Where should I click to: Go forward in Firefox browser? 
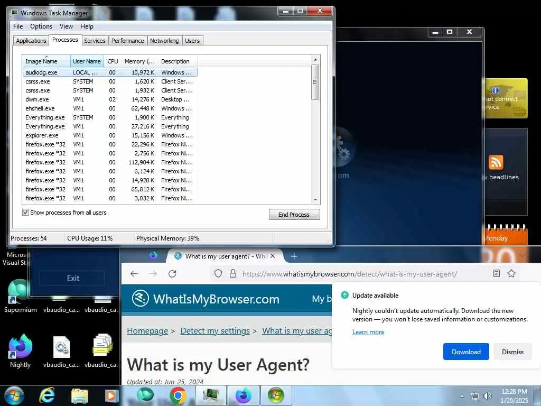tap(153, 274)
